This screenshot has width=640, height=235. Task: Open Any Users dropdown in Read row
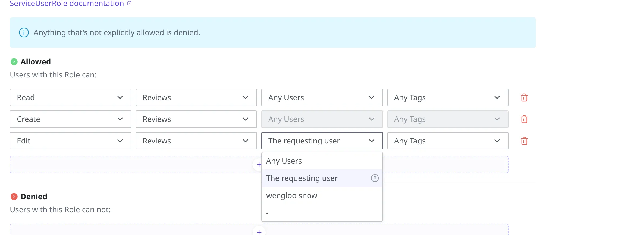tap(322, 97)
